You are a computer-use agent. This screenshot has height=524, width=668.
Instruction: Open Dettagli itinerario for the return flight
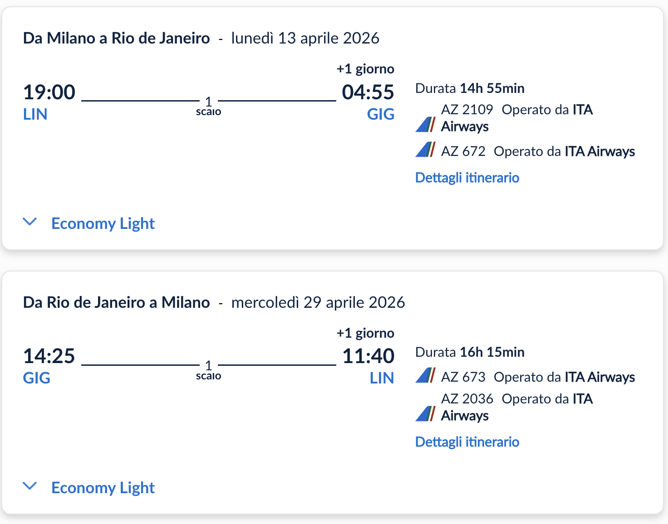point(467,442)
